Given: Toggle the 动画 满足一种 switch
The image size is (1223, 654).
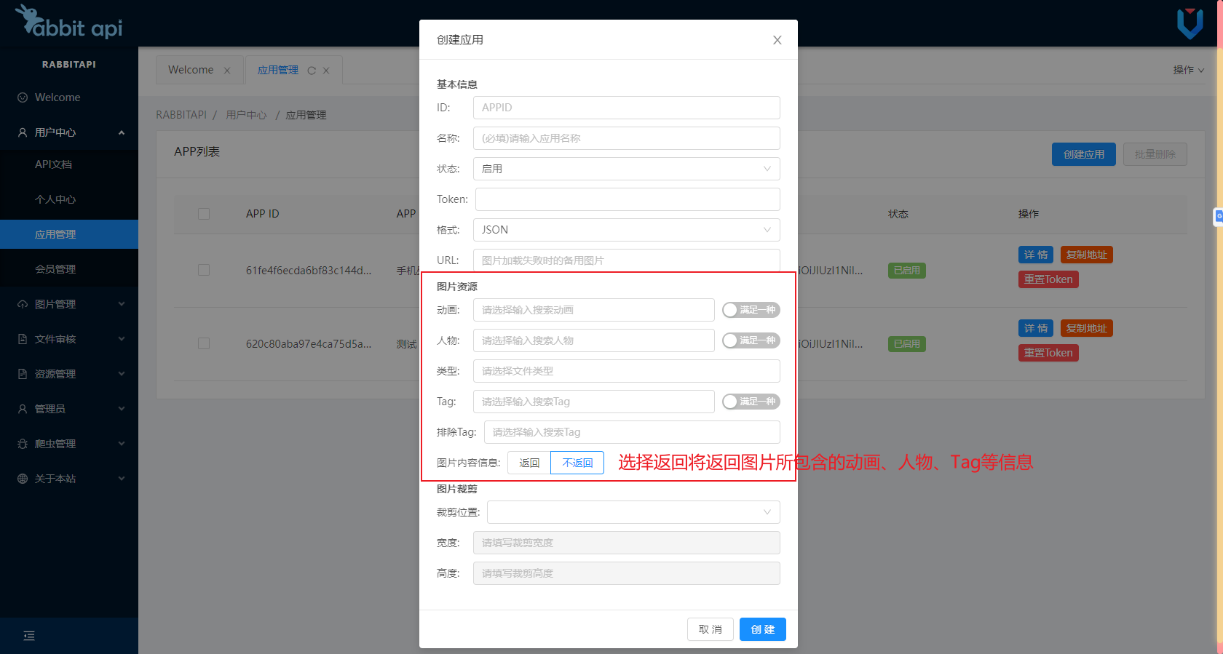Looking at the screenshot, I should (x=751, y=310).
